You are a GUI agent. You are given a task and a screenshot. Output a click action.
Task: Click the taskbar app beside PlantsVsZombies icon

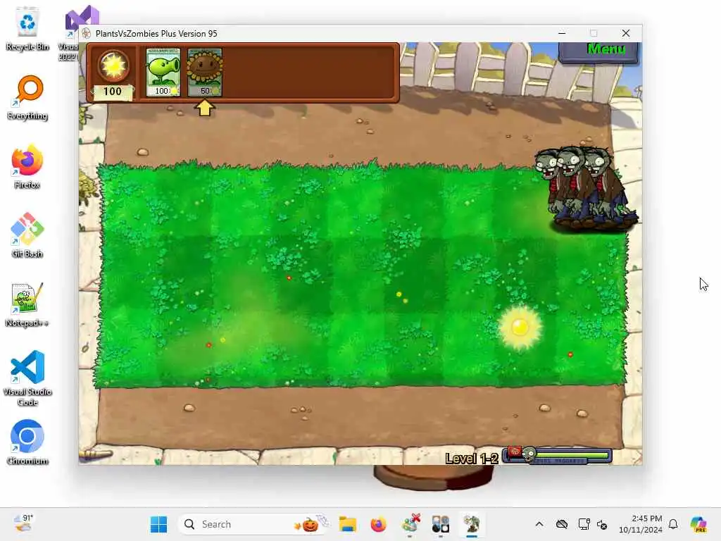tap(440, 524)
